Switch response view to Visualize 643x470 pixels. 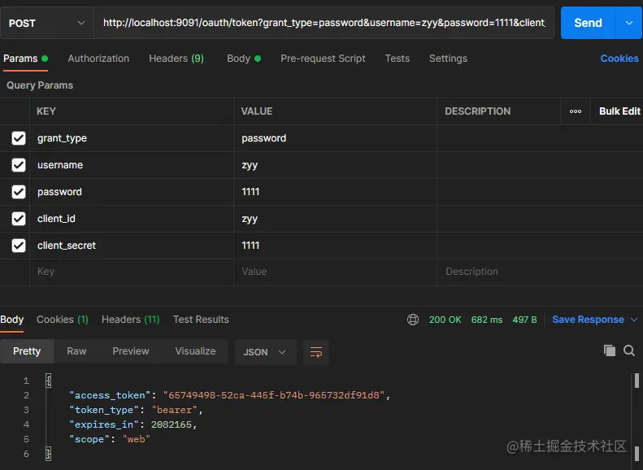195,351
